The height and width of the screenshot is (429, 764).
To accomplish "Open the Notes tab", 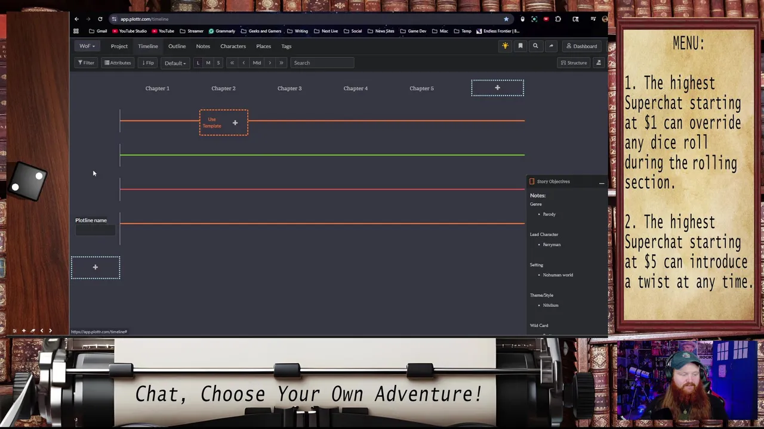I will pyautogui.click(x=203, y=46).
